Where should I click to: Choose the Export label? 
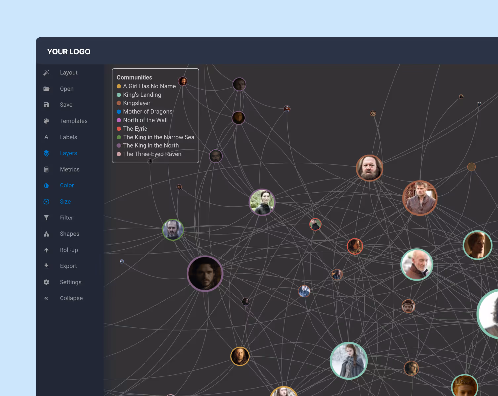click(68, 266)
